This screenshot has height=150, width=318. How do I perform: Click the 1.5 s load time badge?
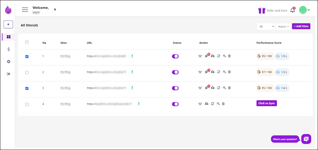[x=282, y=56]
